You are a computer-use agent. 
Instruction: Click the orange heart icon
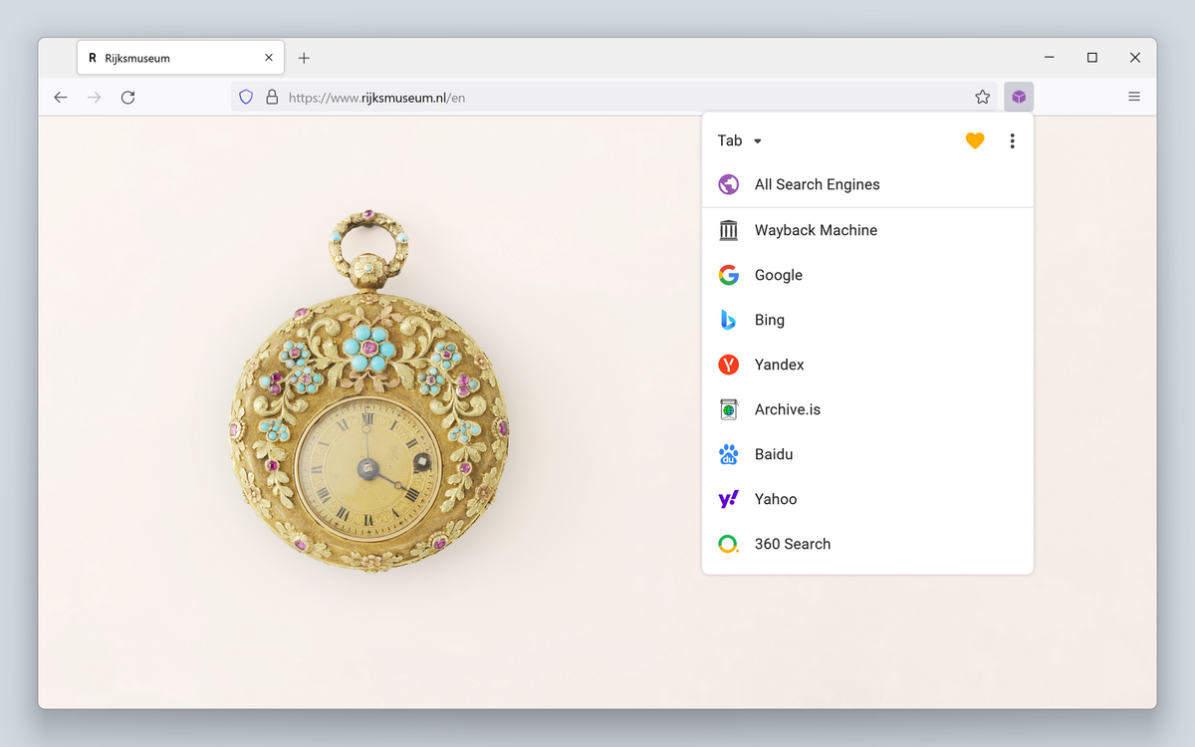[975, 140]
